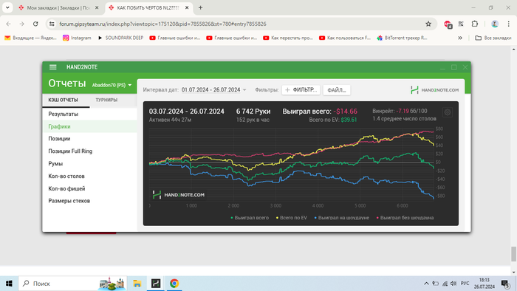Open the Hand2Note hamburger menu
The width and height of the screenshot is (517, 291).
[x=52, y=67]
